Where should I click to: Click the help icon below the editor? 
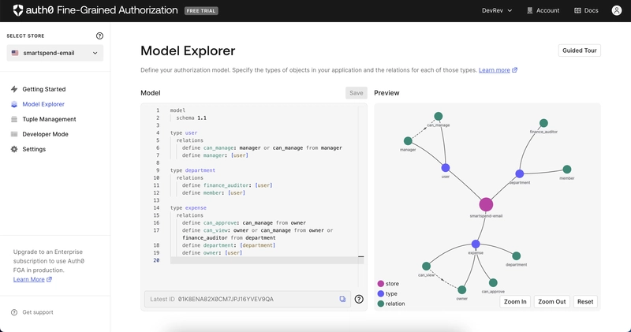click(x=359, y=299)
